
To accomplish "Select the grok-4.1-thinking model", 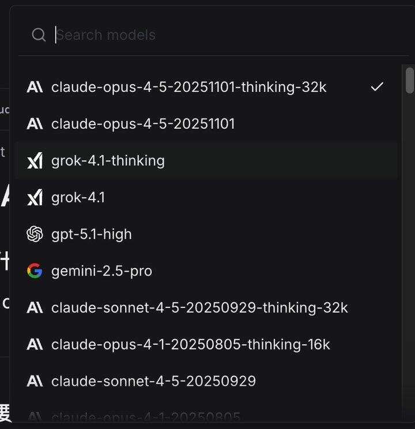I will point(108,161).
